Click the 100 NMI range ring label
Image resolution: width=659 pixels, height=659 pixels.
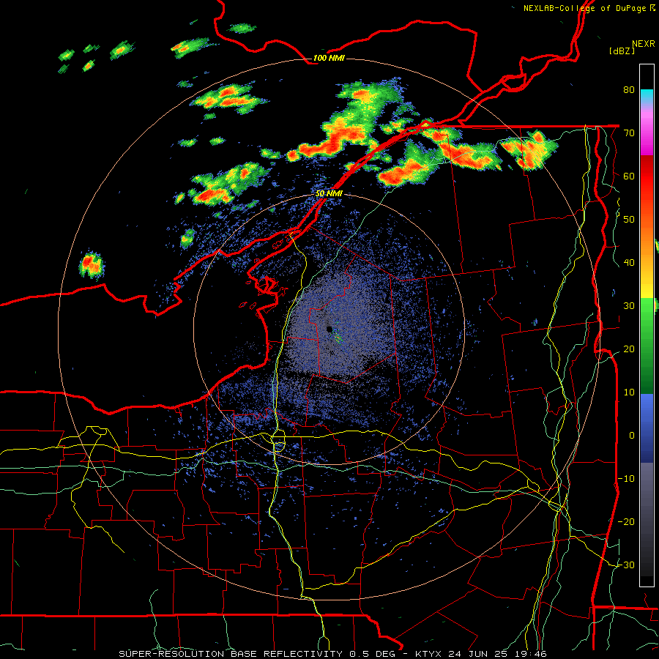[x=329, y=58]
